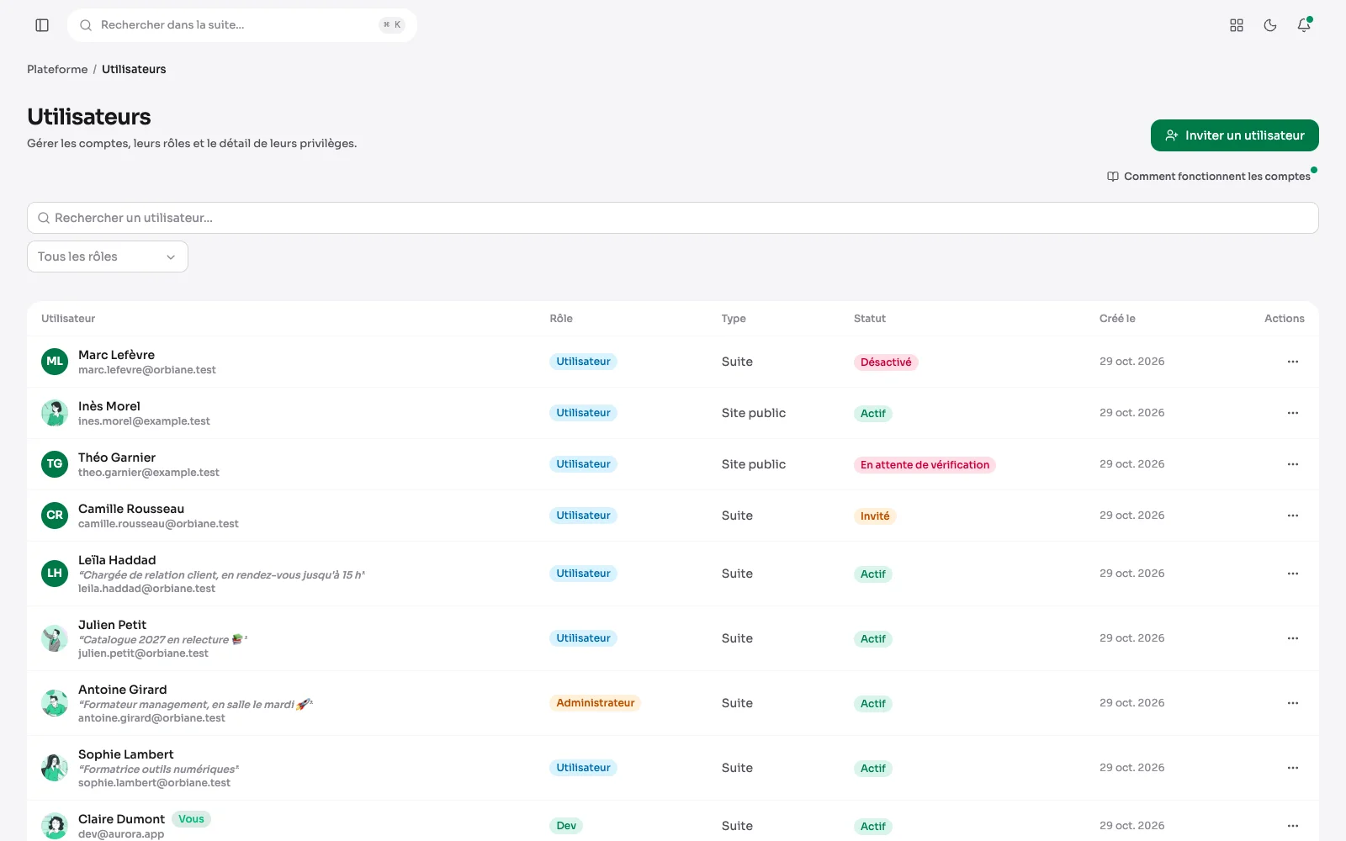Toggle the sidebar panel icon
Viewport: 1346px width, 841px height.
42,25
